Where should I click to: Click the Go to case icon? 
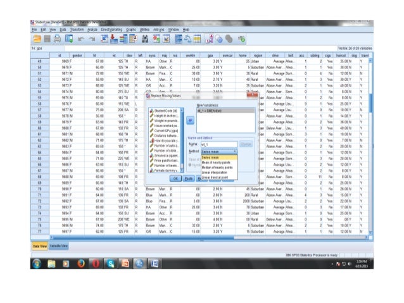point(104,39)
